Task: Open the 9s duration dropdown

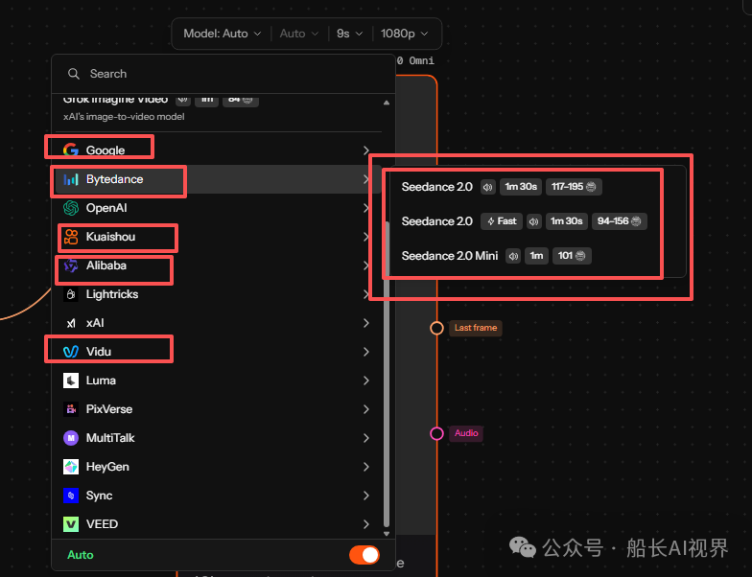Action: pos(349,34)
